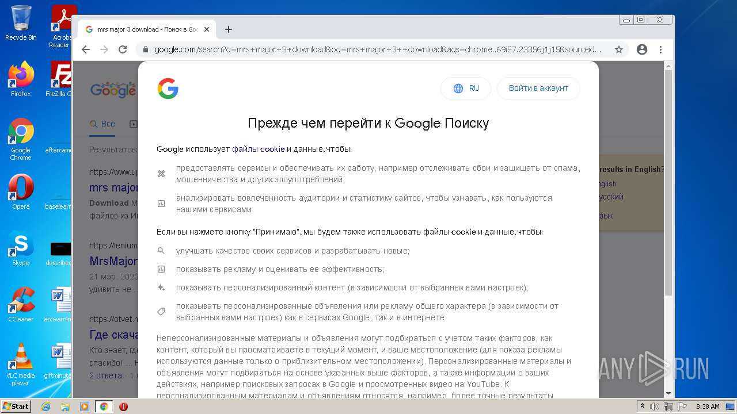
Task: Click the page's vertical scrollbar thumb
Action: pos(668,183)
